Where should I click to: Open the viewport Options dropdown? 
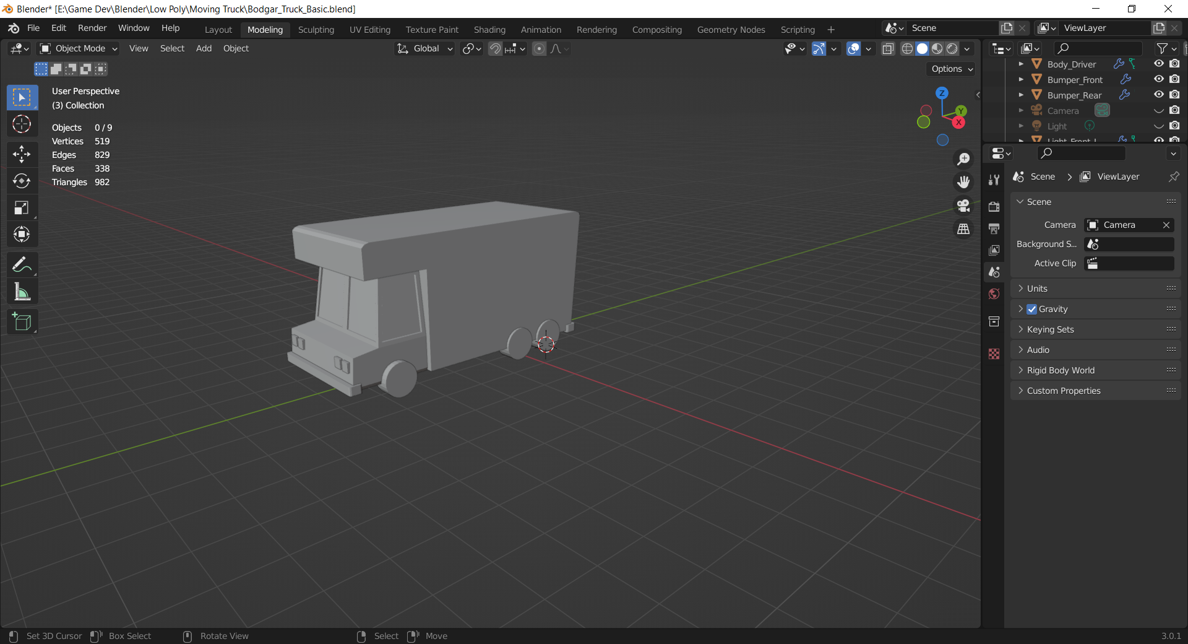[x=952, y=69]
